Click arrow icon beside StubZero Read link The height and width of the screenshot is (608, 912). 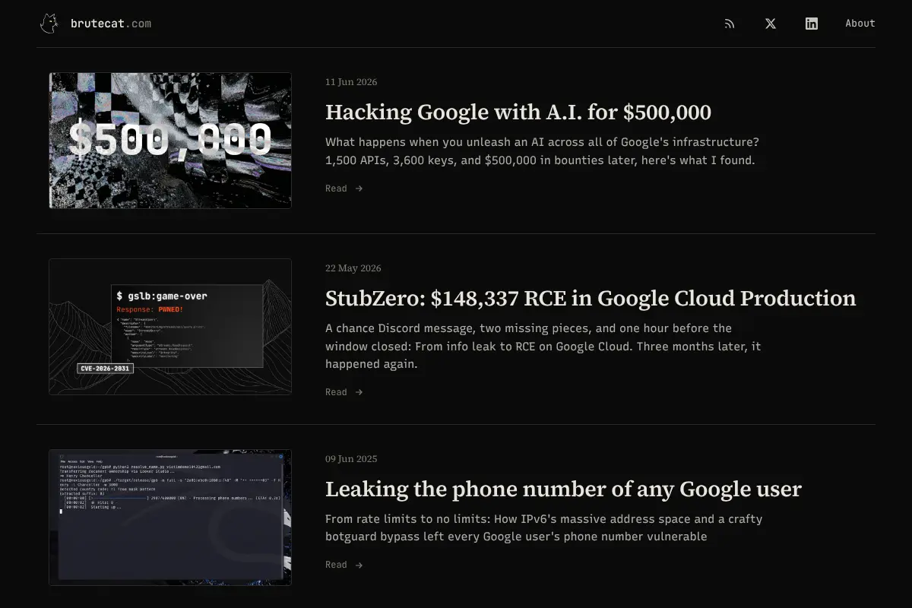359,392
